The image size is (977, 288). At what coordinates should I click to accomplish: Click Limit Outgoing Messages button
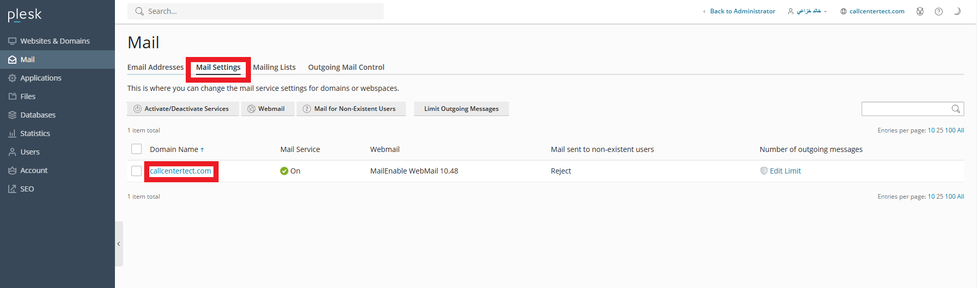click(x=461, y=109)
